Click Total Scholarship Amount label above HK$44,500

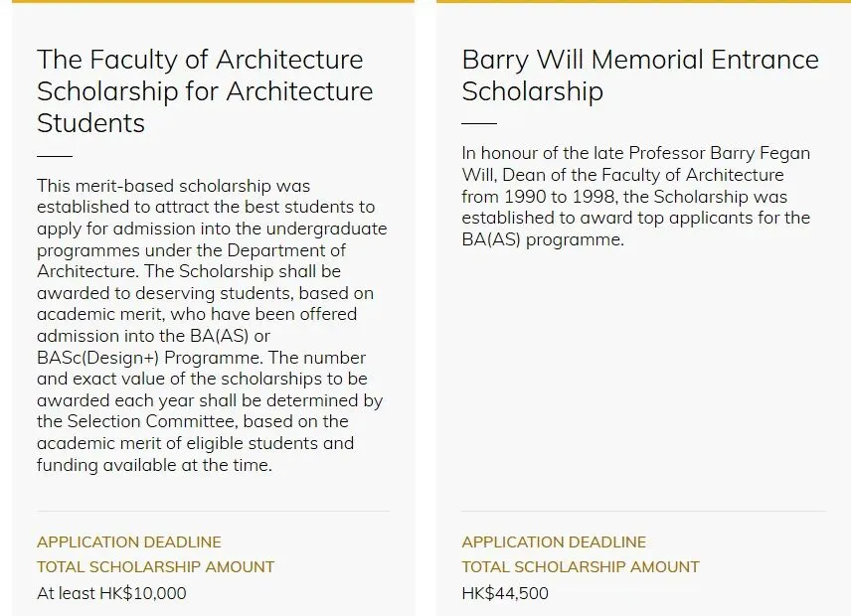click(x=581, y=567)
